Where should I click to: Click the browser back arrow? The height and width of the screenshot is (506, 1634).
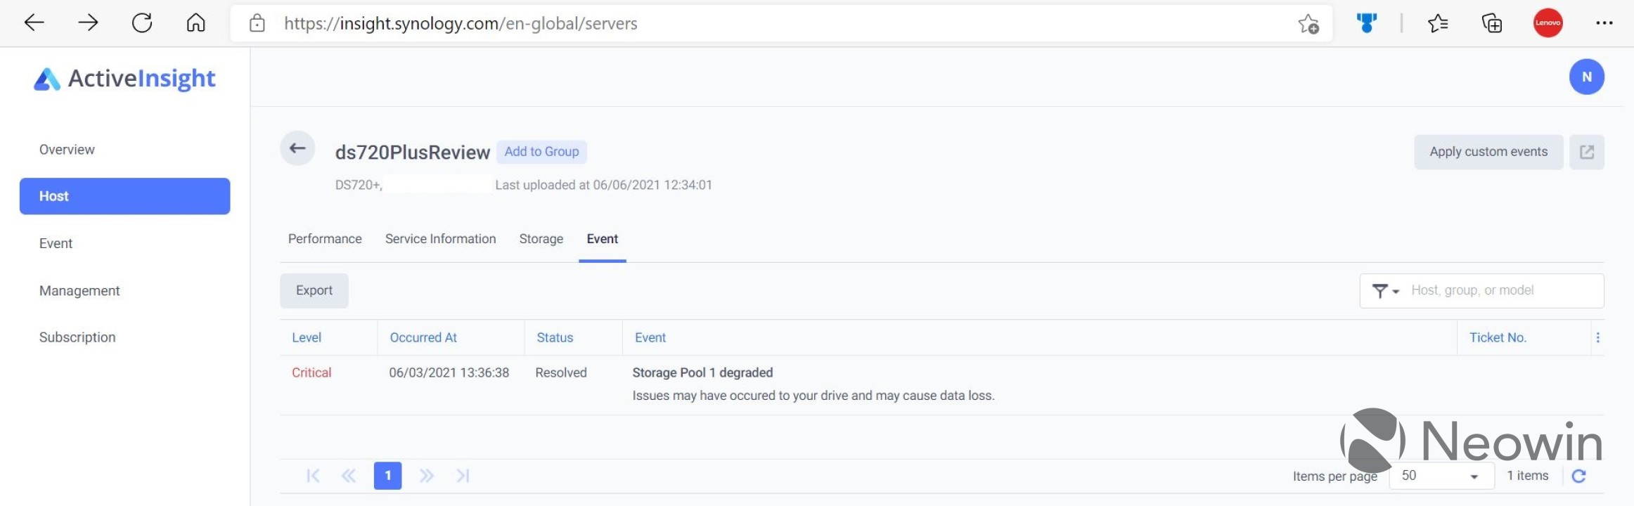[x=34, y=23]
